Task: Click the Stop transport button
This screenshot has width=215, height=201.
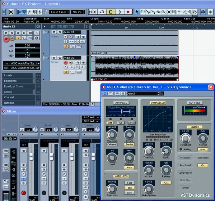Action: [x=111, y=12]
